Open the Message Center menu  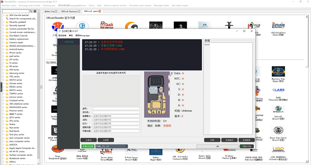pos(161,5)
